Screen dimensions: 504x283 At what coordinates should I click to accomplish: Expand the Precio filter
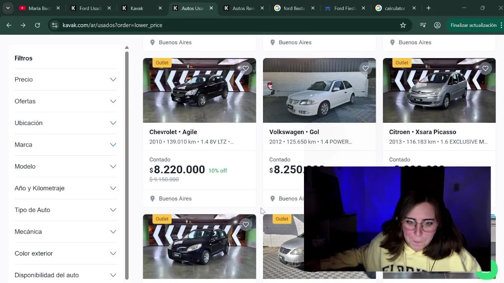65,79
